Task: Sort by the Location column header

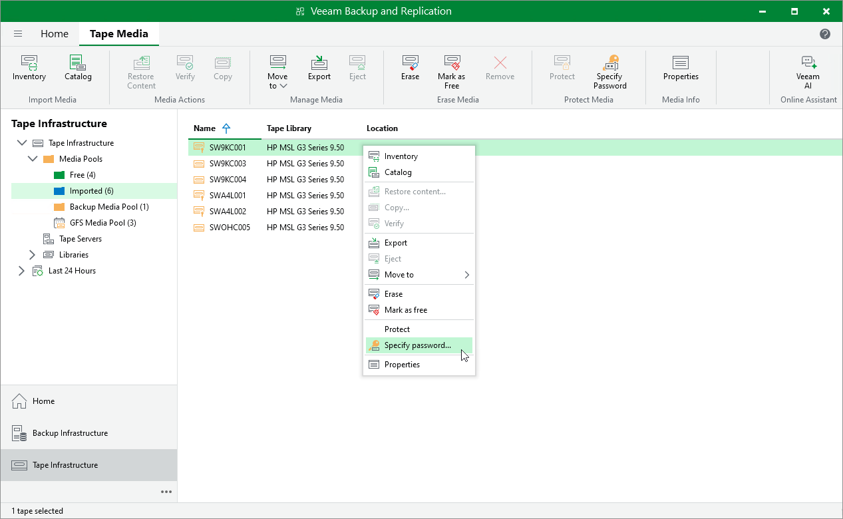Action: [382, 128]
